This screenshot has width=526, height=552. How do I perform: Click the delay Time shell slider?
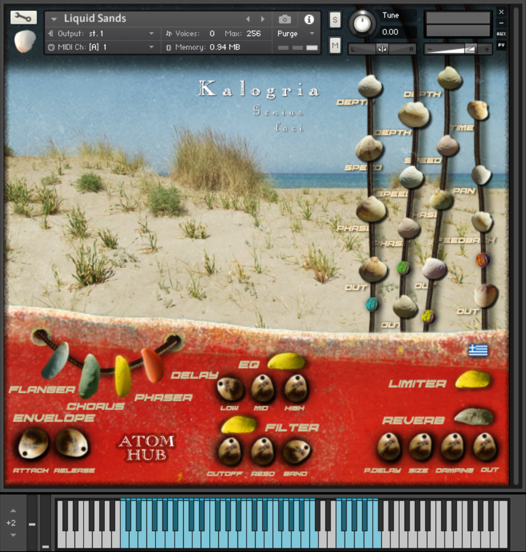pyautogui.click(x=478, y=110)
